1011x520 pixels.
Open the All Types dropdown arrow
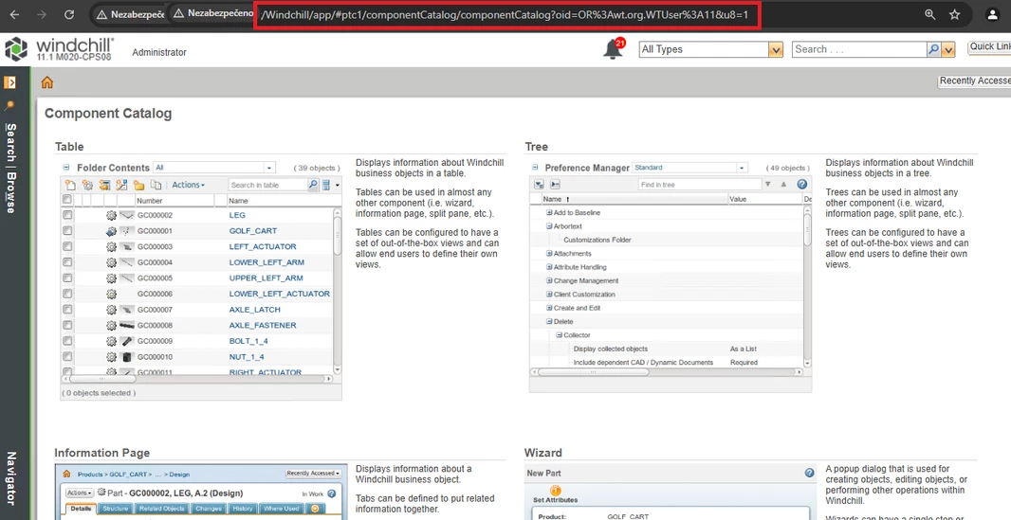click(776, 49)
